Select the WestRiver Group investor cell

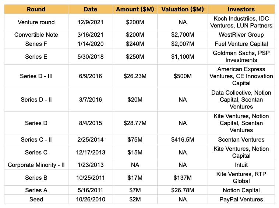(x=241, y=35)
